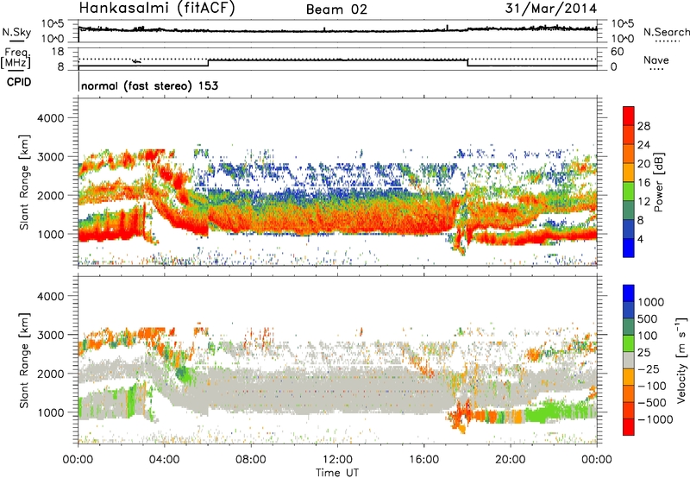This screenshot has width=690, height=478.
Task: Click the 'Beam 02' label
Action: (x=336, y=9)
